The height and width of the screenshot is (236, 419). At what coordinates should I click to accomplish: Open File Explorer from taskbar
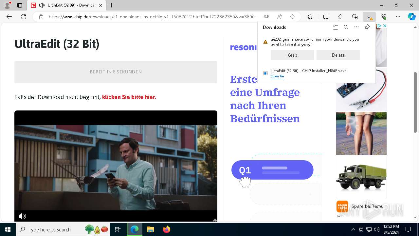tap(150, 229)
